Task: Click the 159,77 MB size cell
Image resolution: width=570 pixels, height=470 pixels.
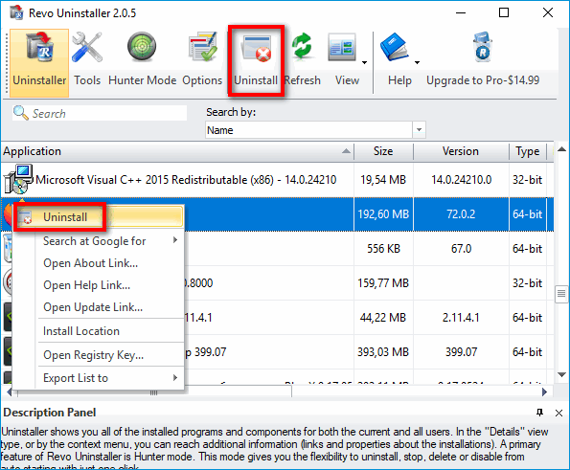Action: (383, 283)
